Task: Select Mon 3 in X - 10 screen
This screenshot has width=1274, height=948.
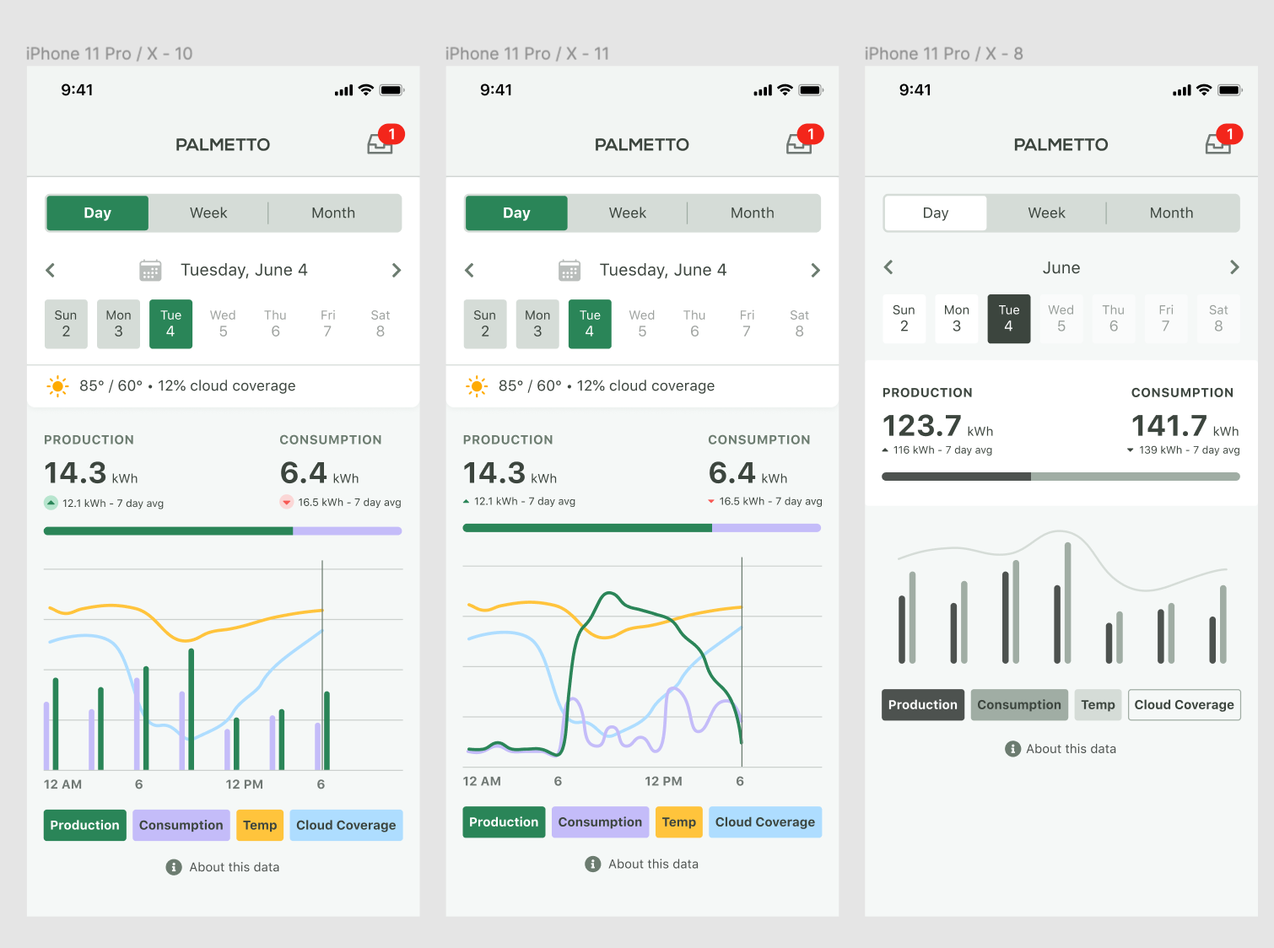Action: (118, 324)
